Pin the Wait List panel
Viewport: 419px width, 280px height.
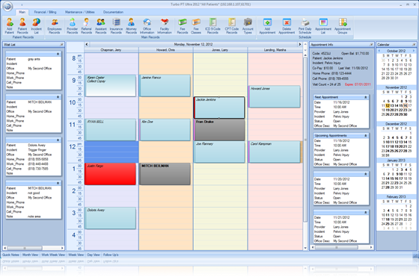click(61, 45)
